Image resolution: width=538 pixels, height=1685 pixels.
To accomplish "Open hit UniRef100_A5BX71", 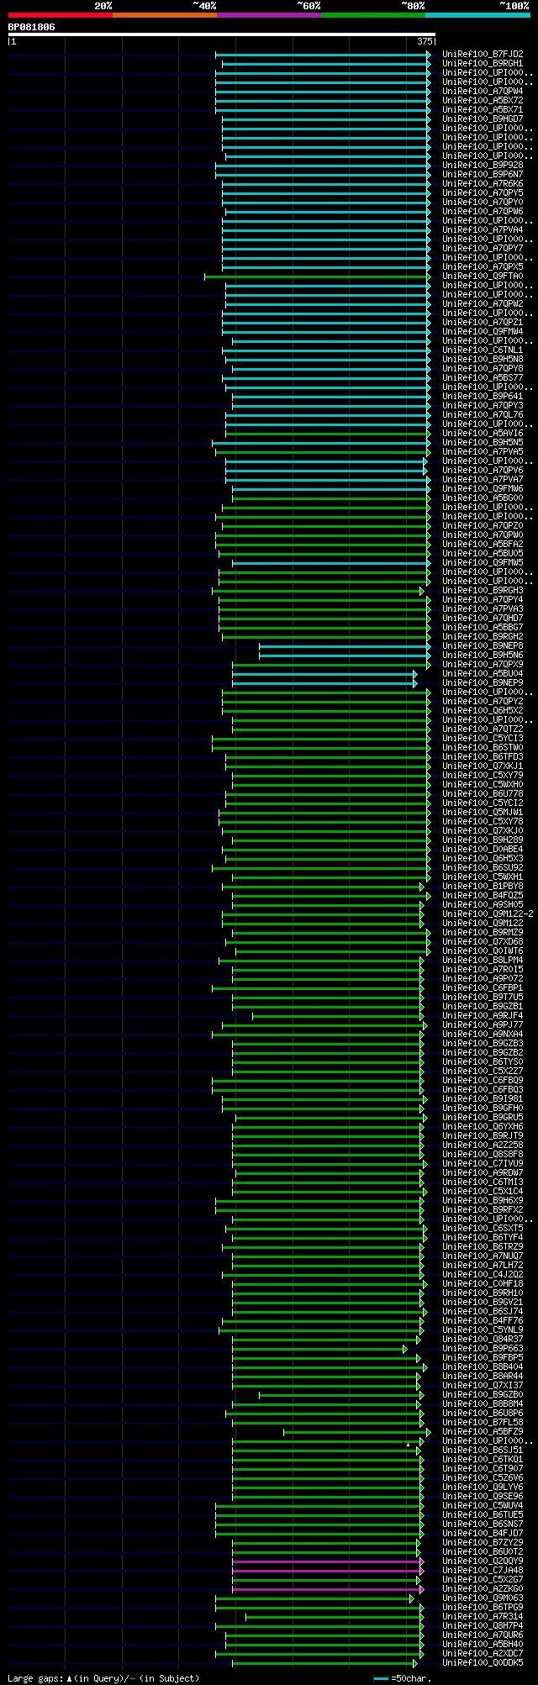I will coord(483,109).
